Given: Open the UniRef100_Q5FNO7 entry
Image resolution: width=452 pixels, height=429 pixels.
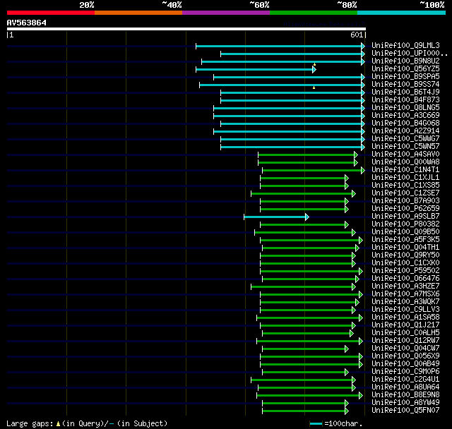Looking at the screenshot, I should [405, 411].
